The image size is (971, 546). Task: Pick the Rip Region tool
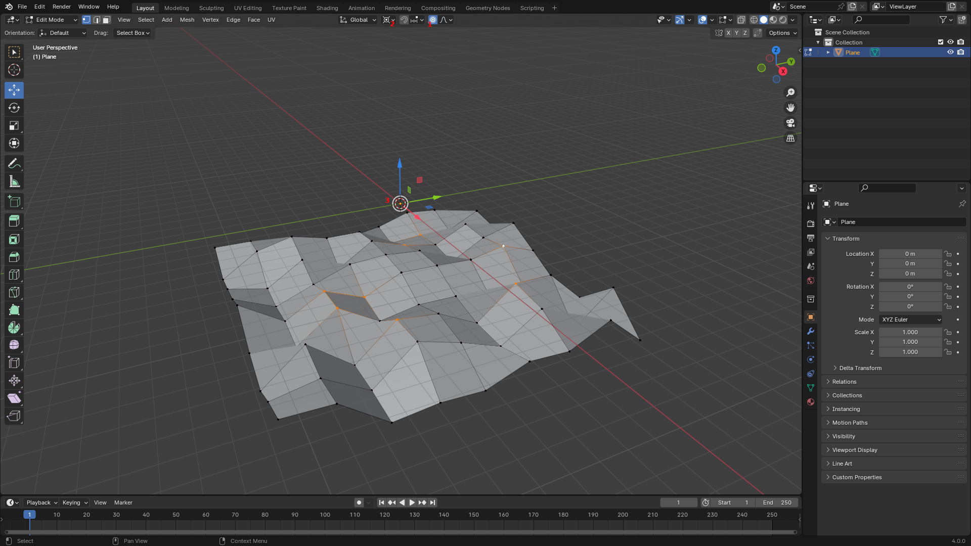14,416
